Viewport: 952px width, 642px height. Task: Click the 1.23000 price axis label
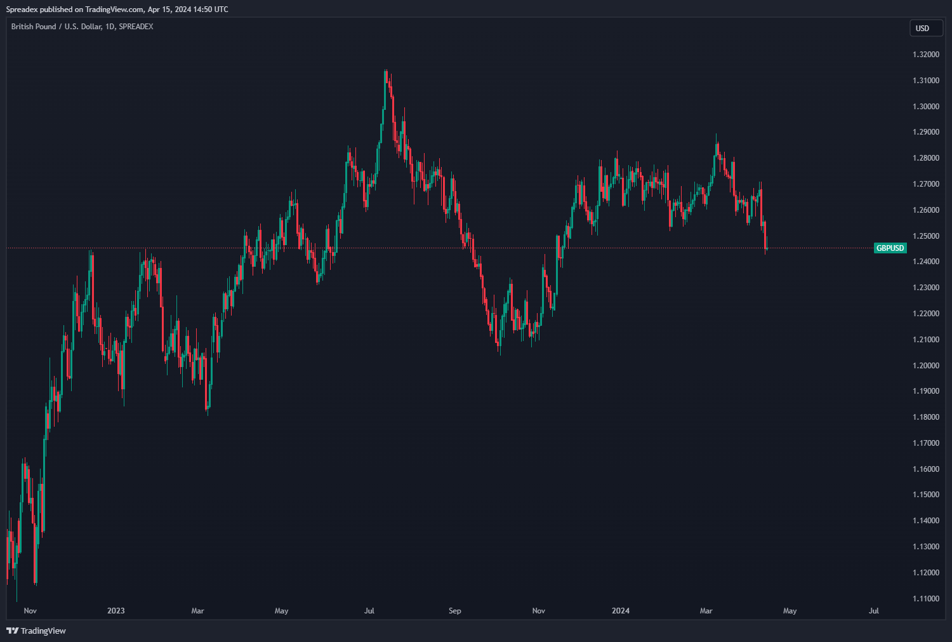tap(926, 288)
